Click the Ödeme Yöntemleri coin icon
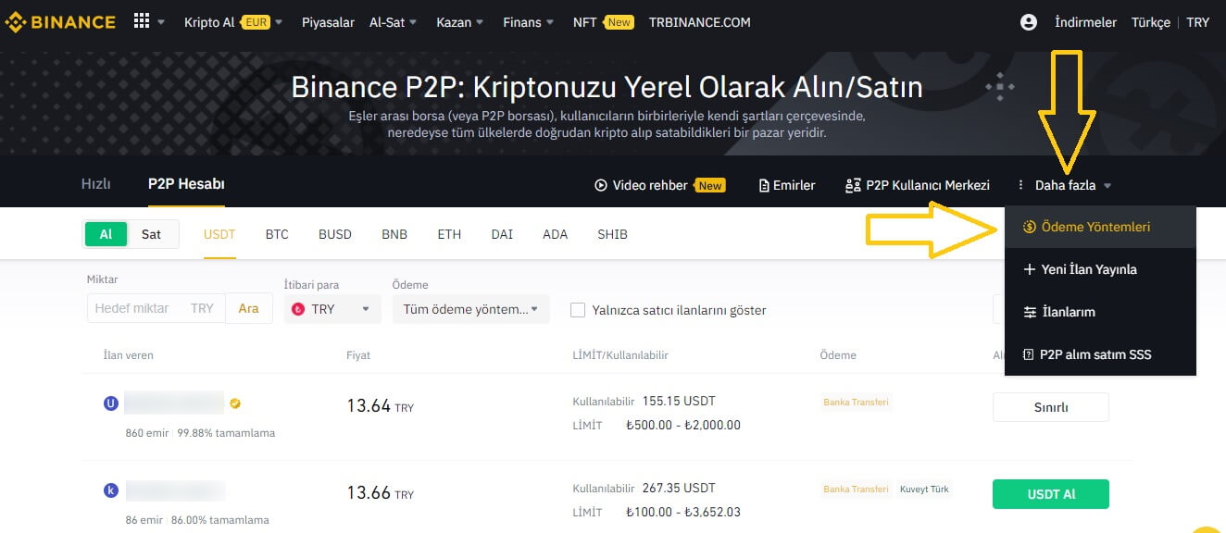Screen dimensions: 1226x533 1029,227
